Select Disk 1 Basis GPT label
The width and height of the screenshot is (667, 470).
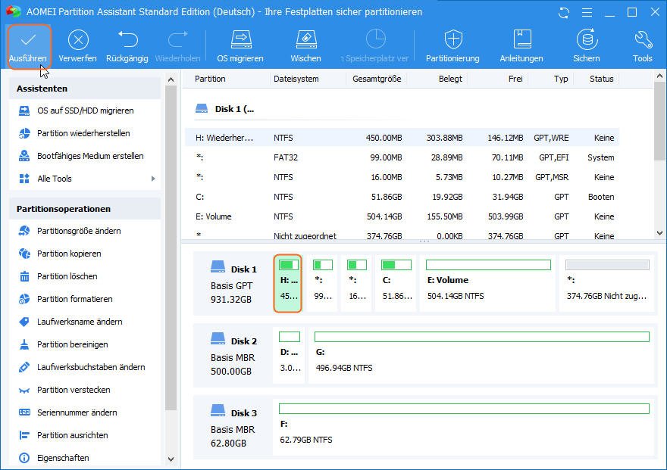click(x=233, y=283)
